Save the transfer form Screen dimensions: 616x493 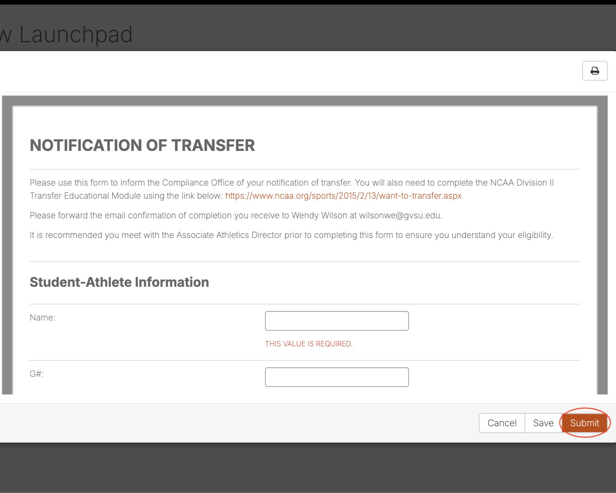543,423
